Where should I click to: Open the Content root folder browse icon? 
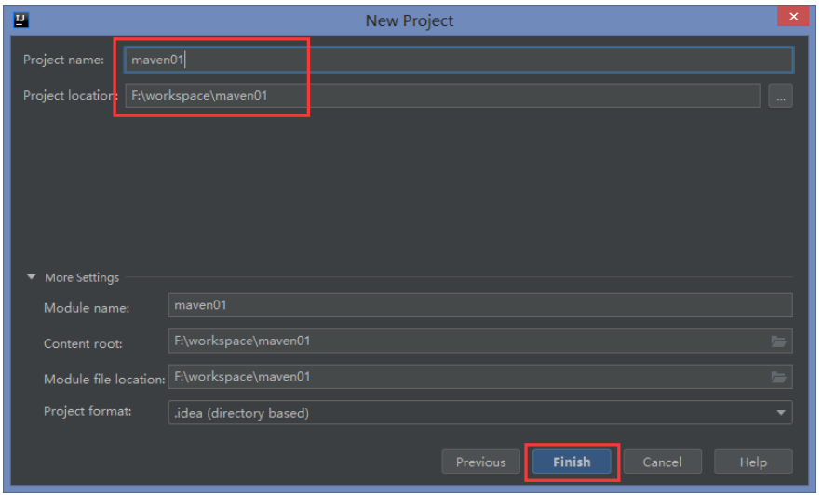(x=778, y=341)
